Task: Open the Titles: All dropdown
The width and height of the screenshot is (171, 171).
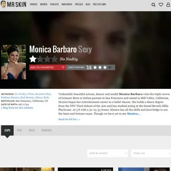Action: 151,153
